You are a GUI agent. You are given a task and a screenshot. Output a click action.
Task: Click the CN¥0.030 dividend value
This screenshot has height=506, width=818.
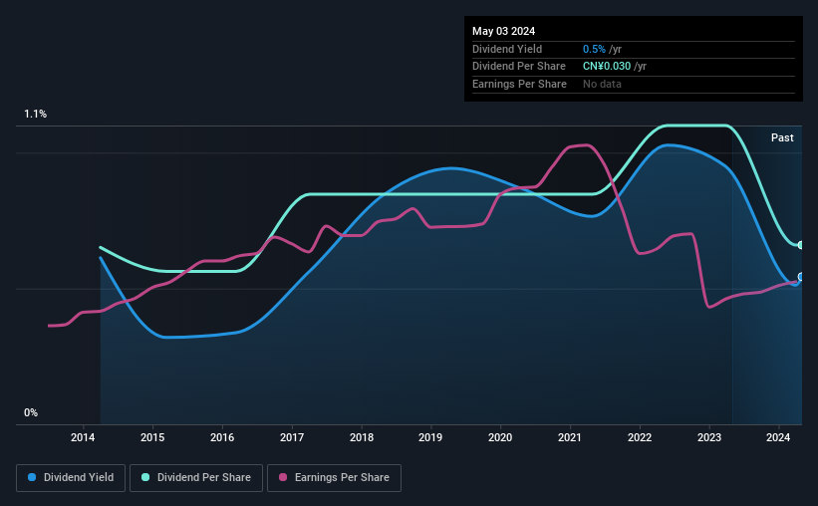607,67
